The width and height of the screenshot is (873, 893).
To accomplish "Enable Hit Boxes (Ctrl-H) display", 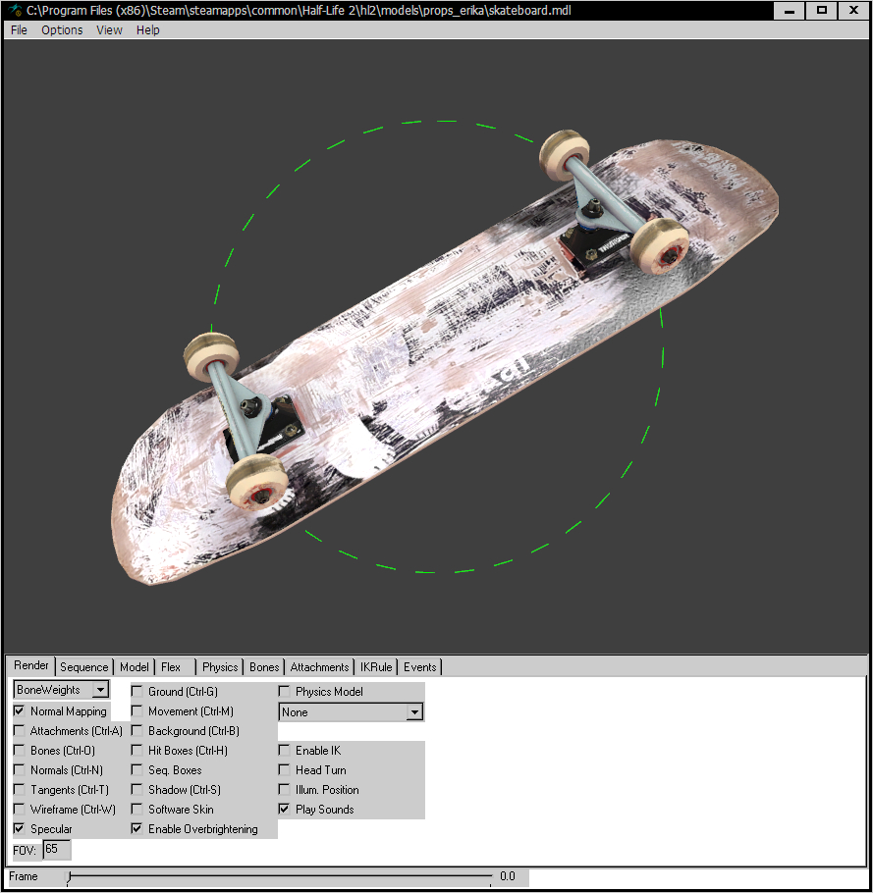I will (x=138, y=751).
